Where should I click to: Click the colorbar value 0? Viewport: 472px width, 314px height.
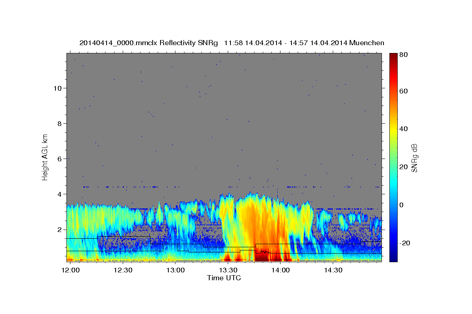click(x=401, y=205)
